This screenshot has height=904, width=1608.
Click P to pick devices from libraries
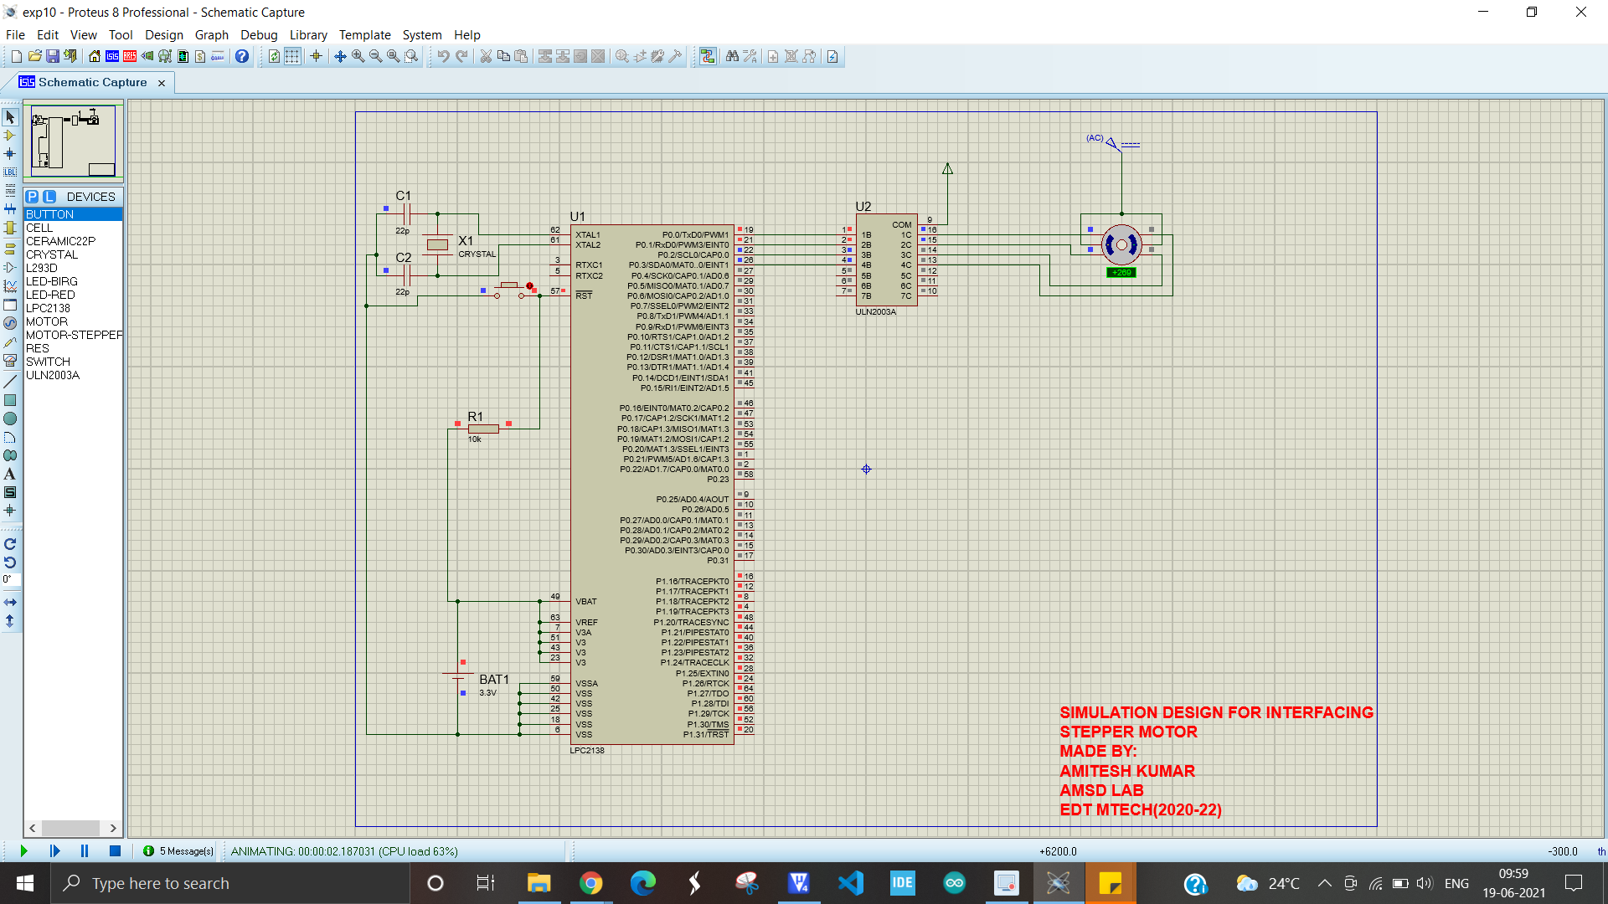point(31,196)
